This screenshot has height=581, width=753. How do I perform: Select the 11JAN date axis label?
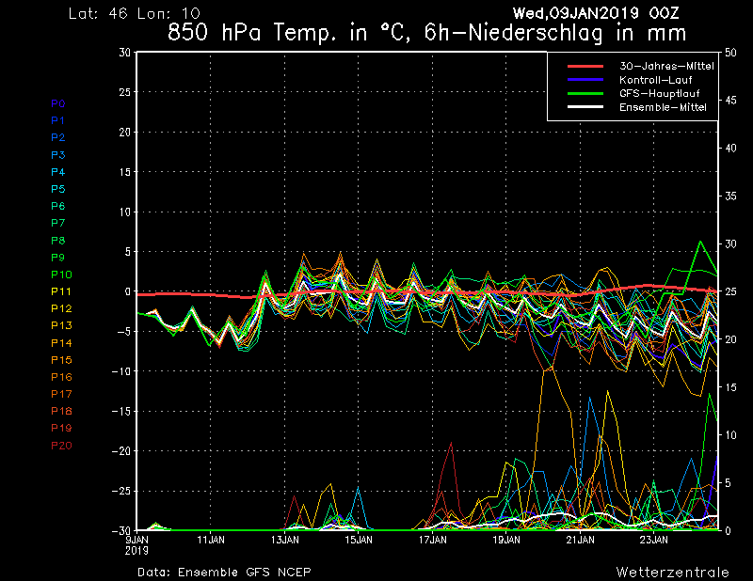pyautogui.click(x=211, y=541)
